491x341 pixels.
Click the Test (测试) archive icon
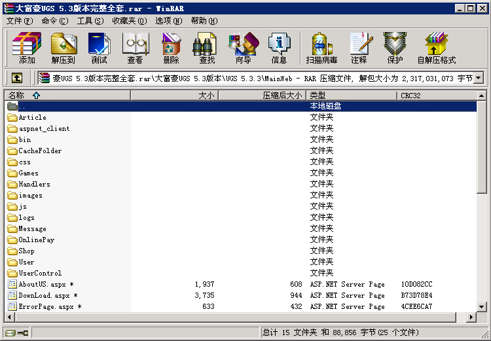100,47
